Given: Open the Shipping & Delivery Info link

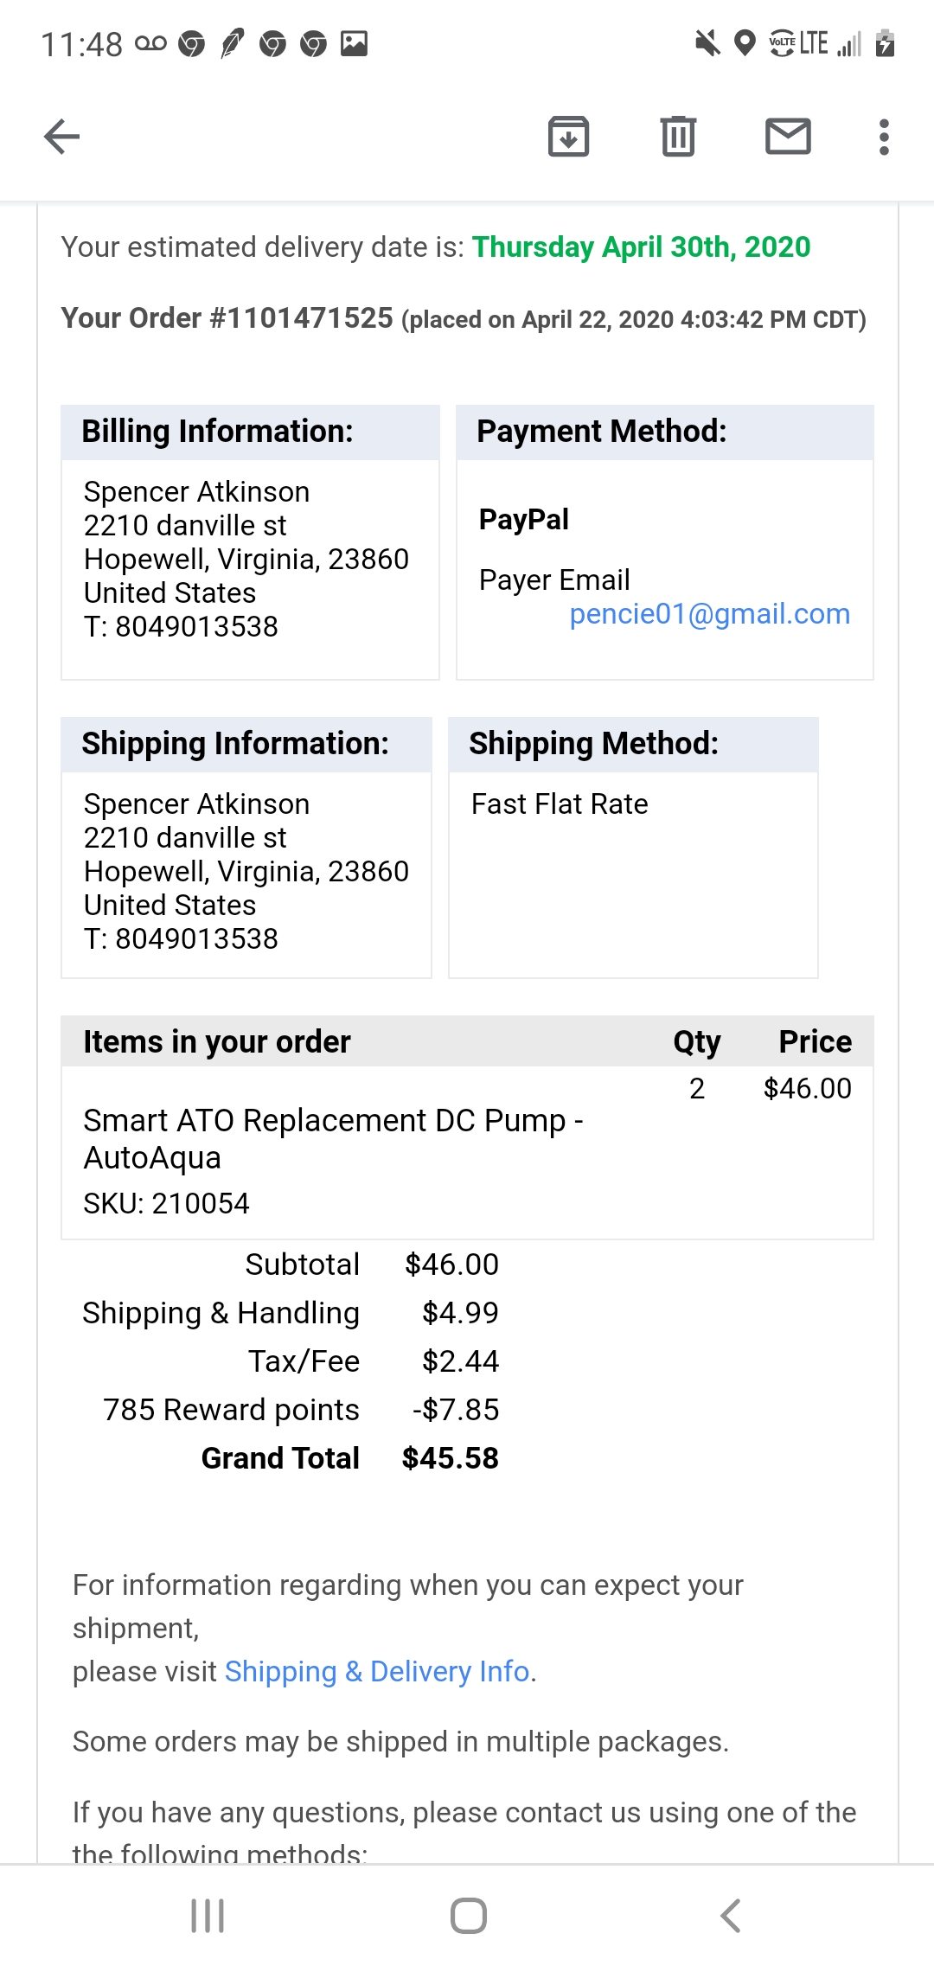Looking at the screenshot, I should click(377, 1672).
